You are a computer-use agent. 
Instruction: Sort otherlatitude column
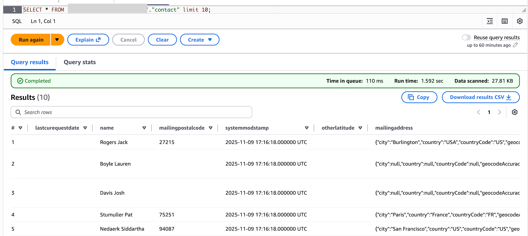360,128
